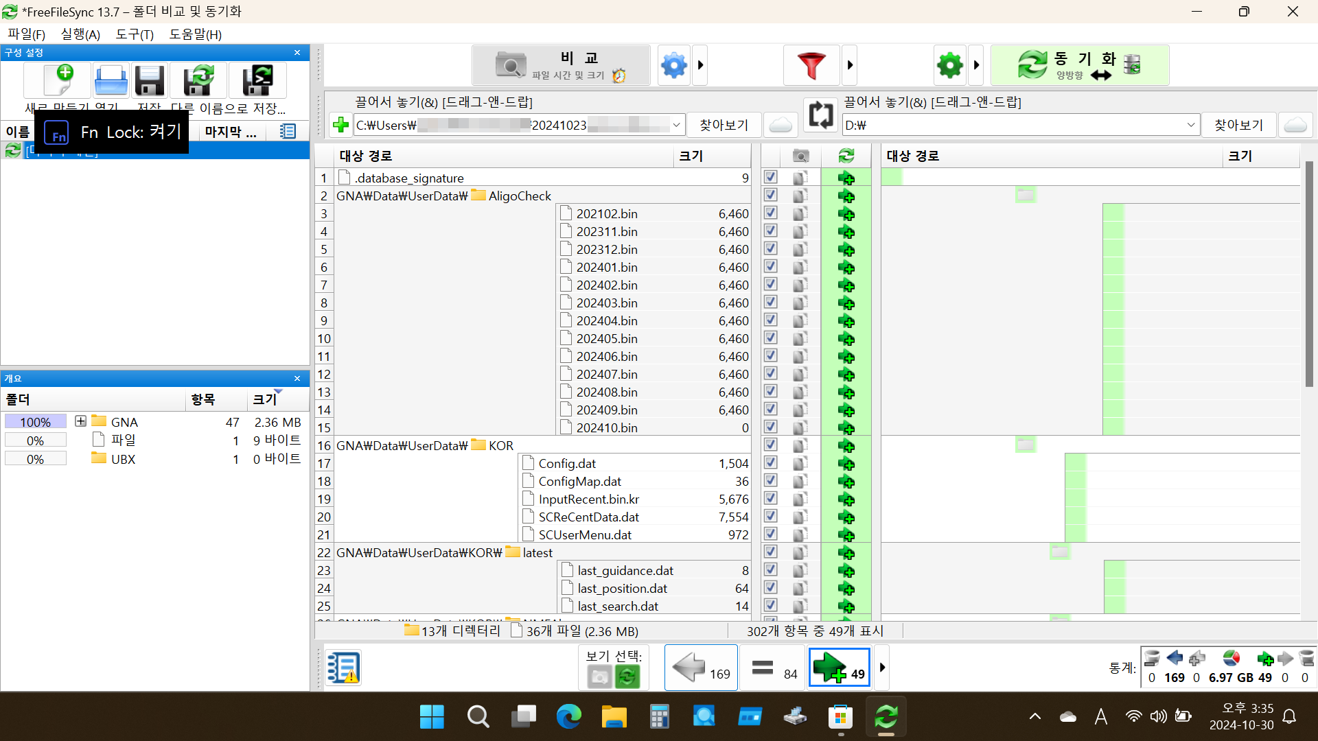Click swap sides icon between folder paths
Viewport: 1318px width, 741px height.
820,115
